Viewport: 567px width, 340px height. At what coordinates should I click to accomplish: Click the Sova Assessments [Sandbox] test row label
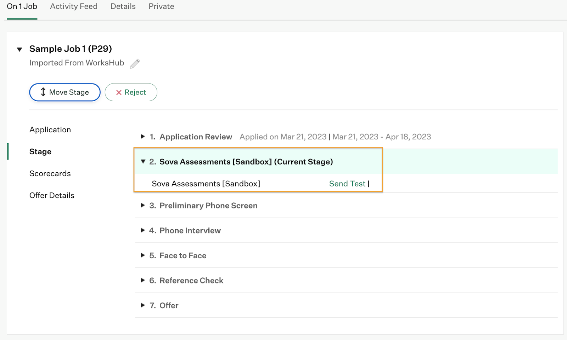[206, 184]
